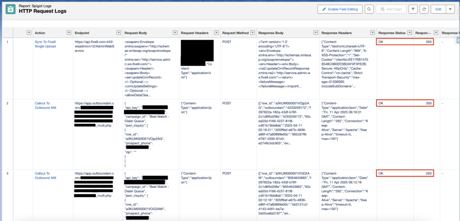Click the Response Body column header
Viewport: 460px width, 221px height.
272,33
